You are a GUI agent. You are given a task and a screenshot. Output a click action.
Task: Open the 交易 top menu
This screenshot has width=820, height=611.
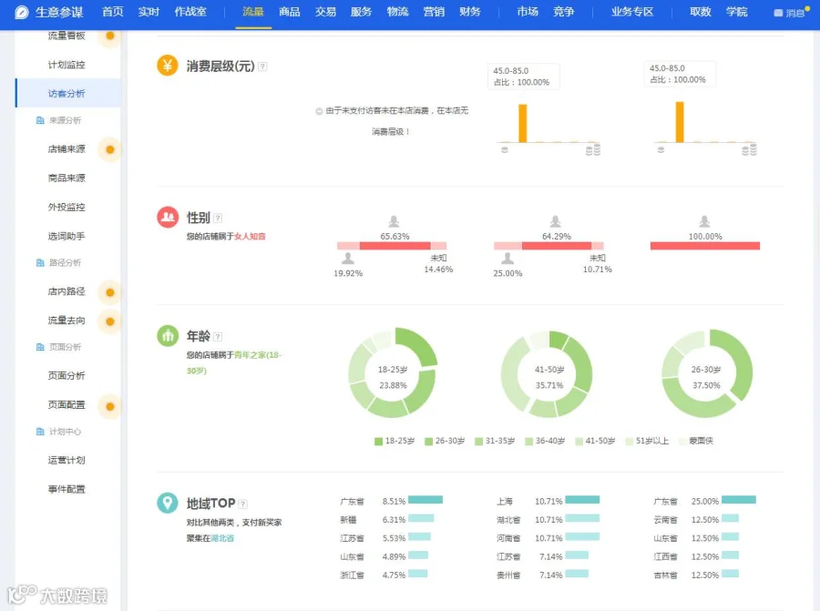[x=325, y=12]
